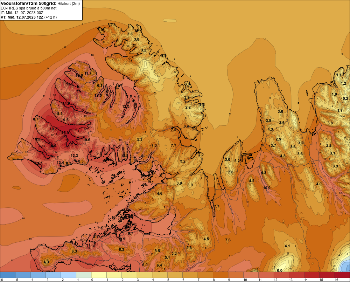
Task: Select legend swatch between -3 and -2
Action: click(x=53, y=275)
